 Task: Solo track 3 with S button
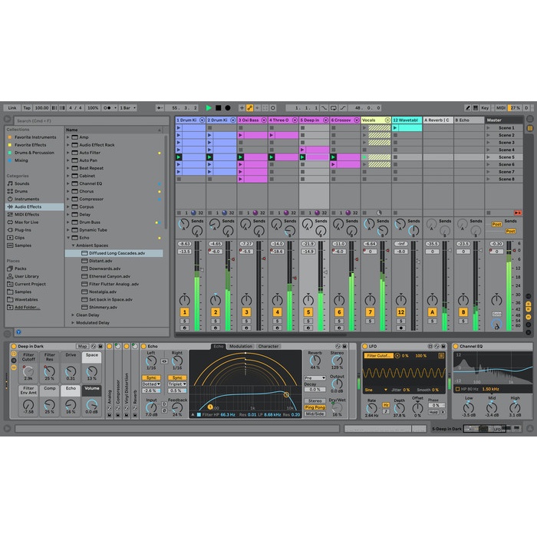pyautogui.click(x=246, y=321)
